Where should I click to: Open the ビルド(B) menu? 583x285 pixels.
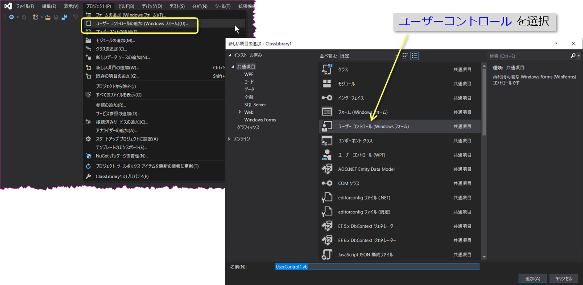coord(126,6)
